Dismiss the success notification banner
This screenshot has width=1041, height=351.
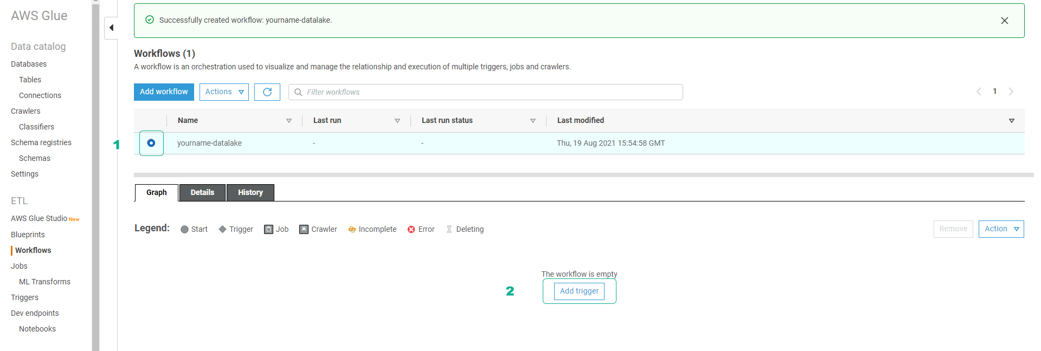click(x=1005, y=21)
